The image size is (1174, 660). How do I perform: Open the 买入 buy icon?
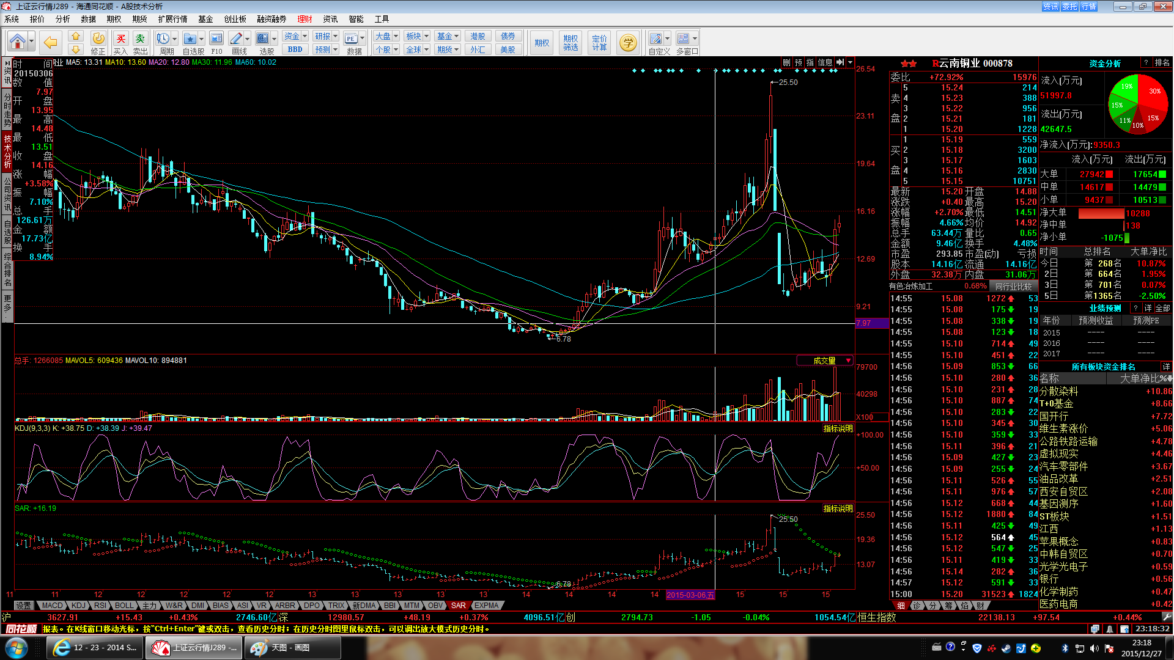click(x=120, y=43)
